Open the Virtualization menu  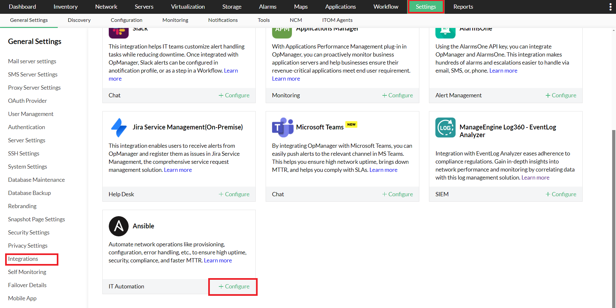188,7
